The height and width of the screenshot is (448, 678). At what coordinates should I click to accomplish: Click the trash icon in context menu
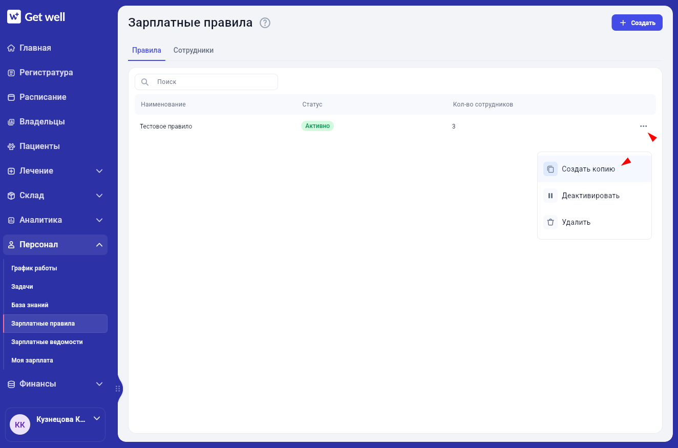click(x=550, y=222)
